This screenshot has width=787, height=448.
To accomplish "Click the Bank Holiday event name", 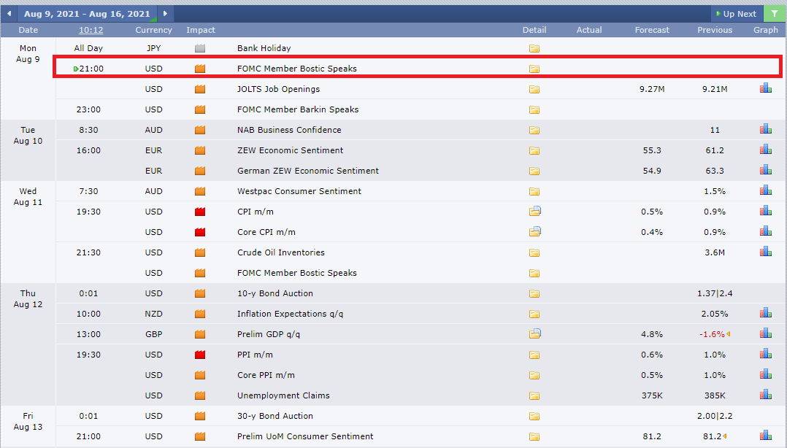I will (x=264, y=48).
